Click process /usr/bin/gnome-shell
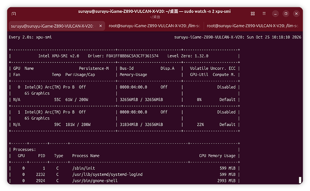Image resolution: width=310 pixels, height=191 pixels. 95,181
